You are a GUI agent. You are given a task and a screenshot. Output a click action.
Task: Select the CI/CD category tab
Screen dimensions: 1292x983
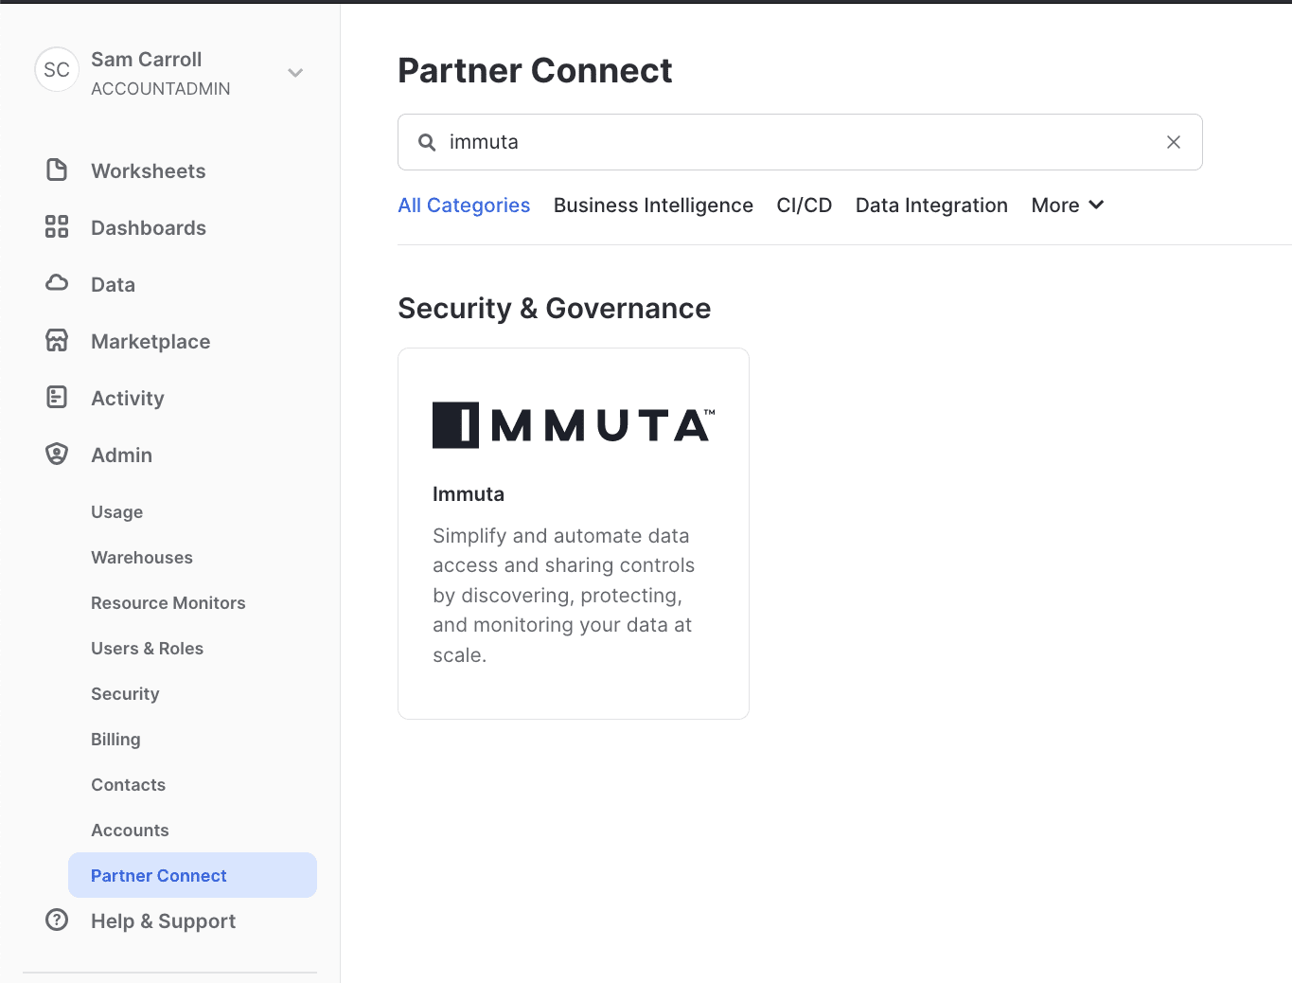805,206
